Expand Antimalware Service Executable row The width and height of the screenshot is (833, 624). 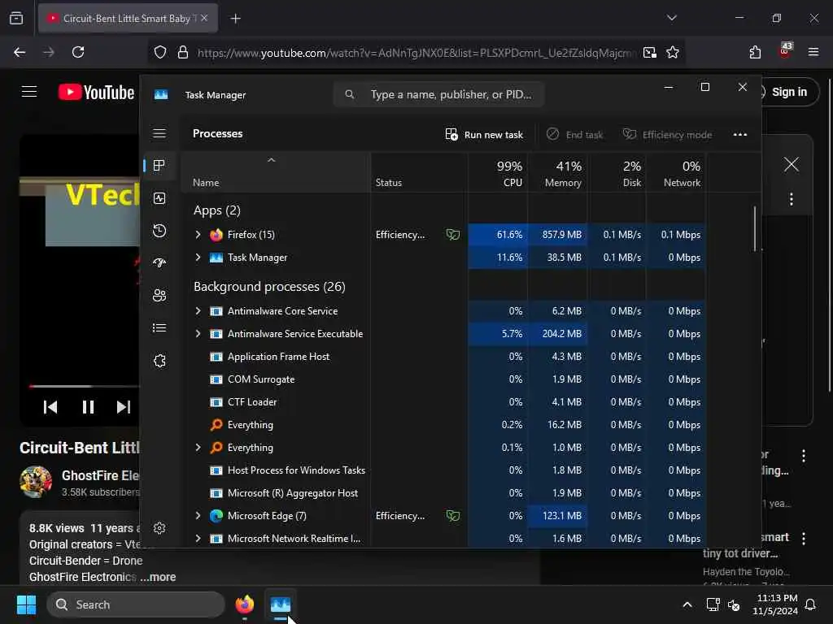tap(198, 334)
